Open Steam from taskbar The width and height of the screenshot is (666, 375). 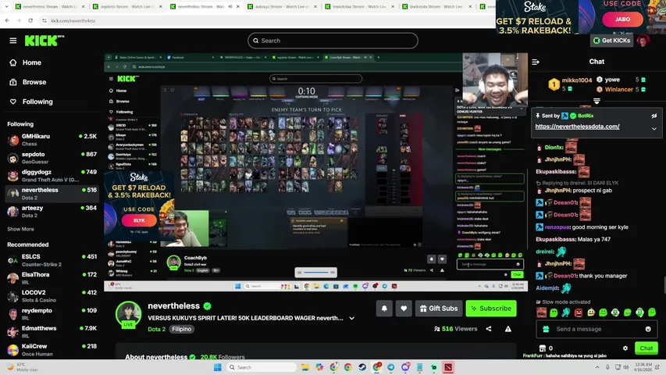[362, 367]
